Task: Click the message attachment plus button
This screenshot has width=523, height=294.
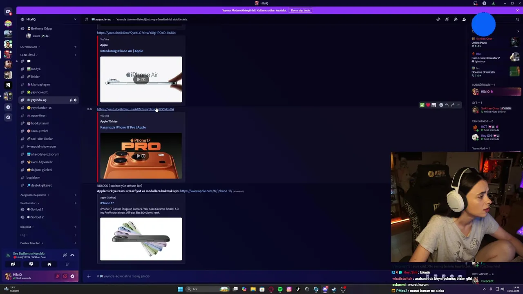Action: click(89, 276)
